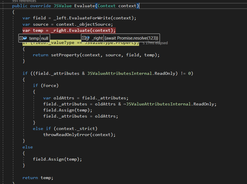Open the 99+ references CodeLens

coord(24,1)
